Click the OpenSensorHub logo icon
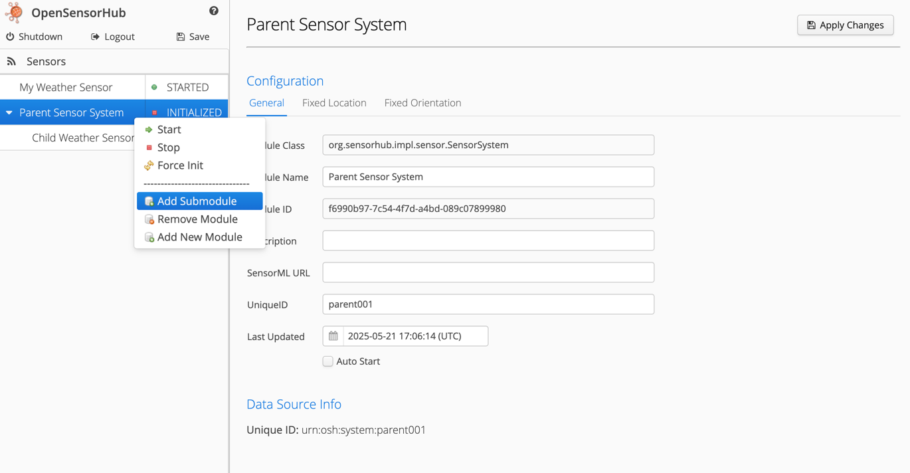This screenshot has width=910, height=473. (14, 13)
